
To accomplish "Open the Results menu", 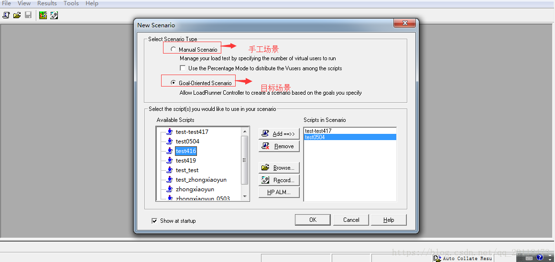I will [x=47, y=3].
